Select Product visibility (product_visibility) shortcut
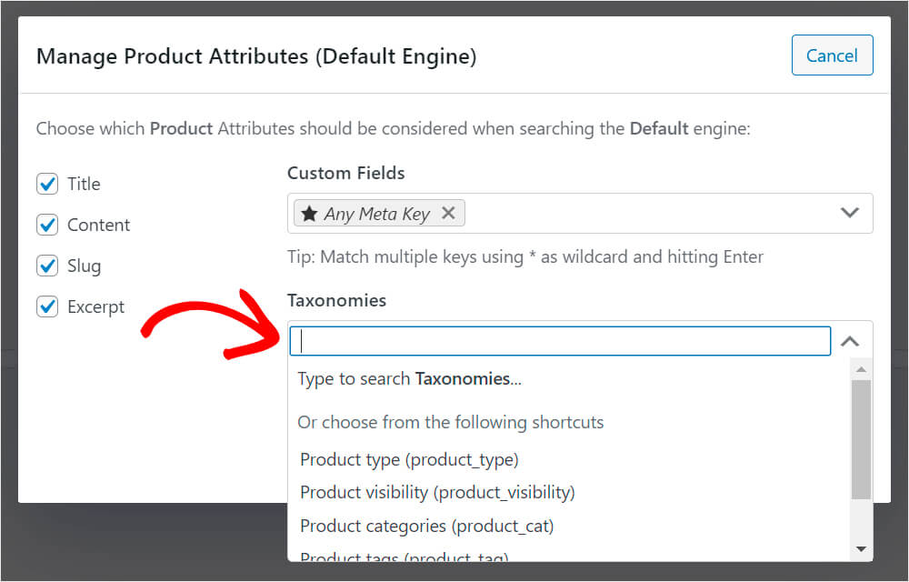This screenshot has height=582, width=909. (438, 492)
